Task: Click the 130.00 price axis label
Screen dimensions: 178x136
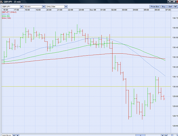Action: point(175,87)
